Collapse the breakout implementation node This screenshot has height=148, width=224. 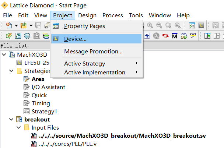11,119
